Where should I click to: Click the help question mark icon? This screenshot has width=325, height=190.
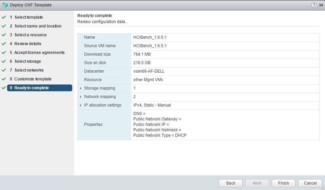click(x=314, y=5)
